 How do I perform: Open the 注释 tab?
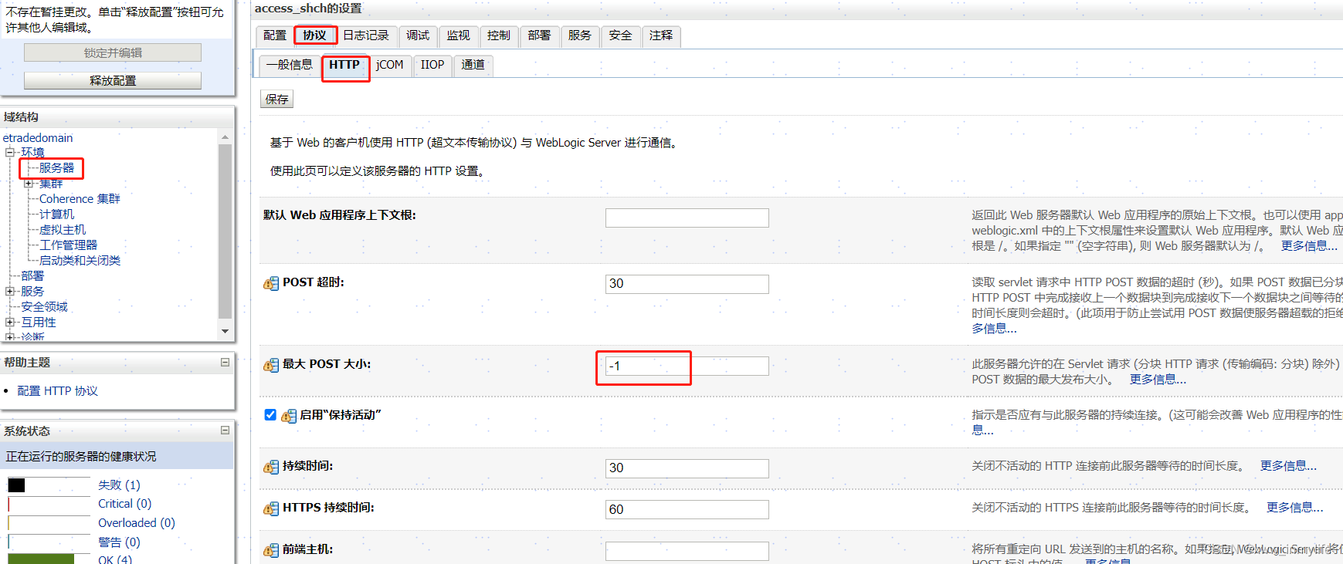click(x=661, y=35)
